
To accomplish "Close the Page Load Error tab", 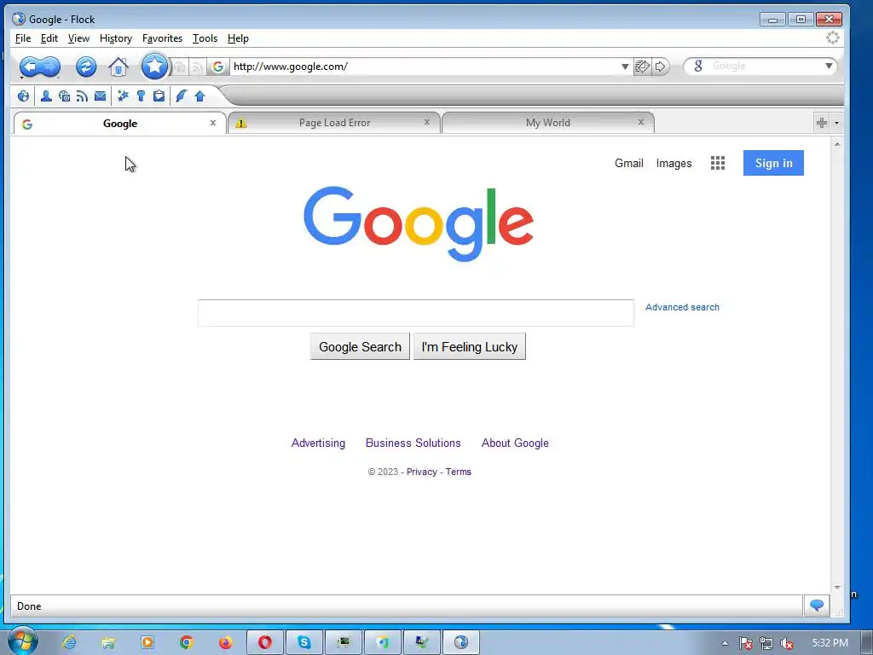I will point(427,122).
